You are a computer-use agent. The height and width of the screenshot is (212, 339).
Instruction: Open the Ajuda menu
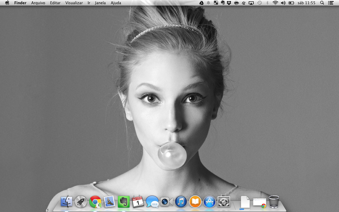(116, 3)
